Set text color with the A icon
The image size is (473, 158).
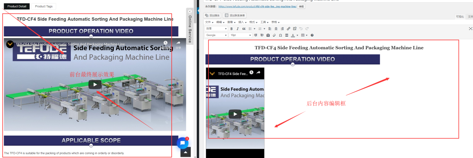pos(293,35)
